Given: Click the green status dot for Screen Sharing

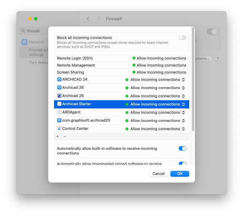Looking at the screenshot, I should [x=134, y=72].
